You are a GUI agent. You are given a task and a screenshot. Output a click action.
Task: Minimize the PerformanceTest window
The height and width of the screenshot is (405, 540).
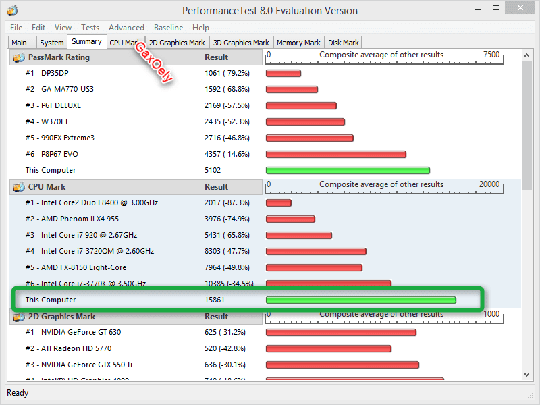[x=478, y=9]
